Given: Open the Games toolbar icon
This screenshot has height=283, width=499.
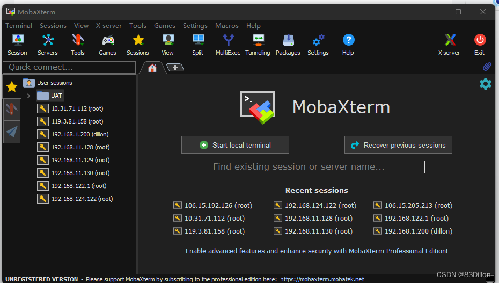Looking at the screenshot, I should (x=107, y=45).
